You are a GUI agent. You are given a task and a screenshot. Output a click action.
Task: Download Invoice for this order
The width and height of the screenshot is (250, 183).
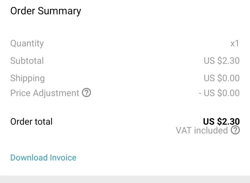click(x=43, y=158)
